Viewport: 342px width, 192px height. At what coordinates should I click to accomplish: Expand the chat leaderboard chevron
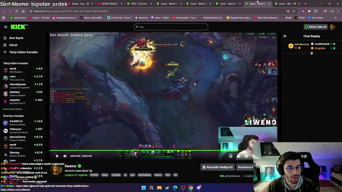(x=312, y=53)
